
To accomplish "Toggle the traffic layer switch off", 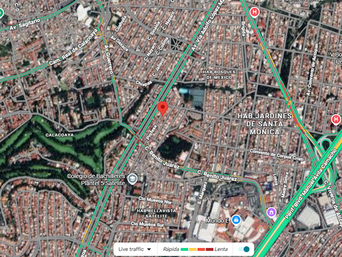I will click(244, 249).
